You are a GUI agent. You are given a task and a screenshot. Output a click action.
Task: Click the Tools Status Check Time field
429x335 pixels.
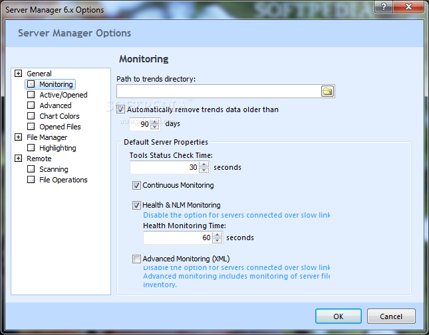click(164, 167)
